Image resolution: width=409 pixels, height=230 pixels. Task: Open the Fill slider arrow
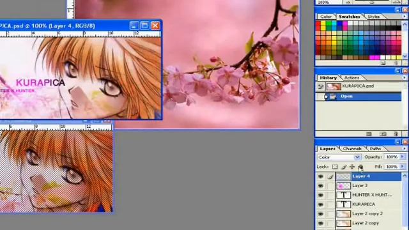pos(403,166)
